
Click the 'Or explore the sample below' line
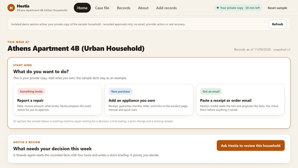coord(93,121)
